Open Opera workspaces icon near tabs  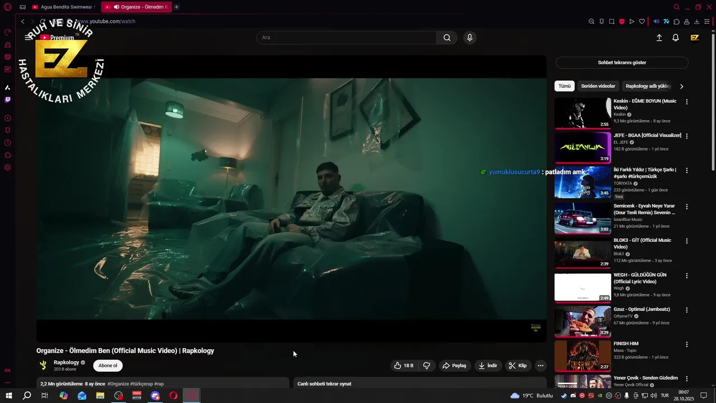(22, 7)
